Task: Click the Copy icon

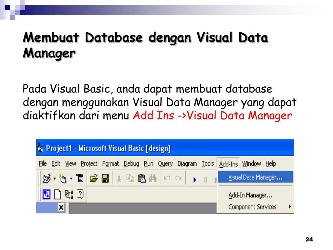Action: 130,178
